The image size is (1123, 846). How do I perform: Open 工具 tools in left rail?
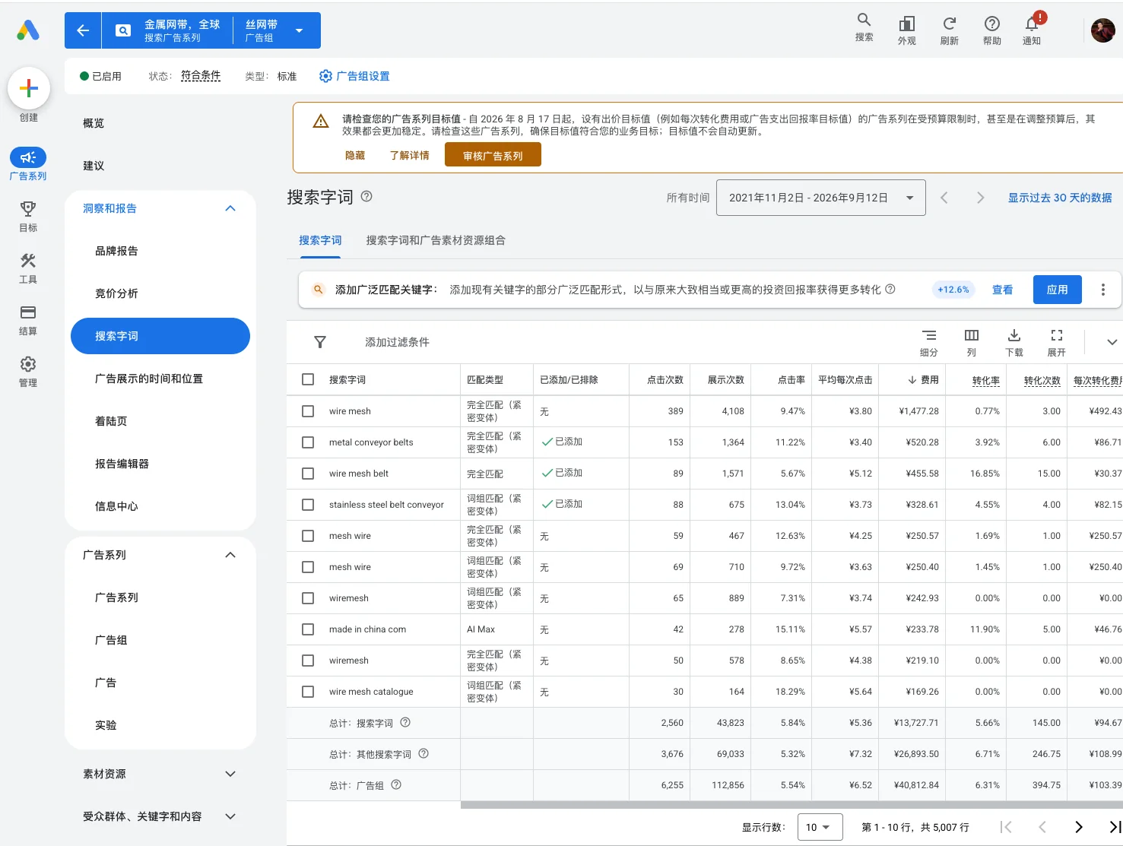click(28, 268)
